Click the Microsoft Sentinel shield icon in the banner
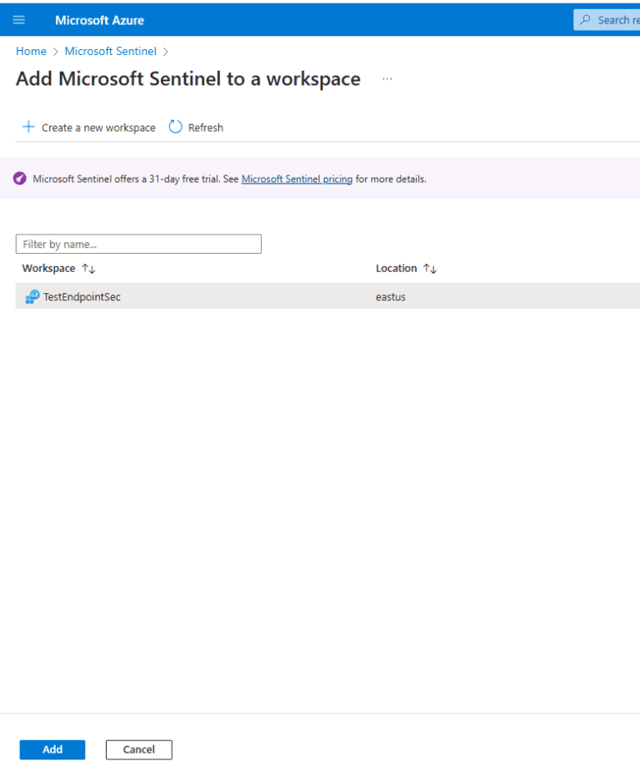This screenshot has width=640, height=777. point(19,179)
